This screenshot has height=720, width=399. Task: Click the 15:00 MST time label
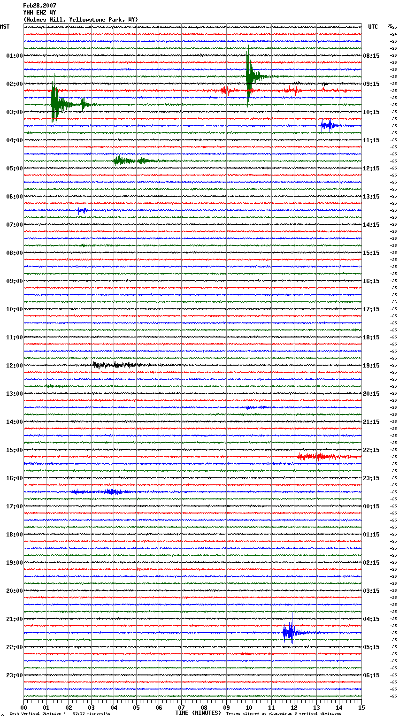[x=15, y=450]
